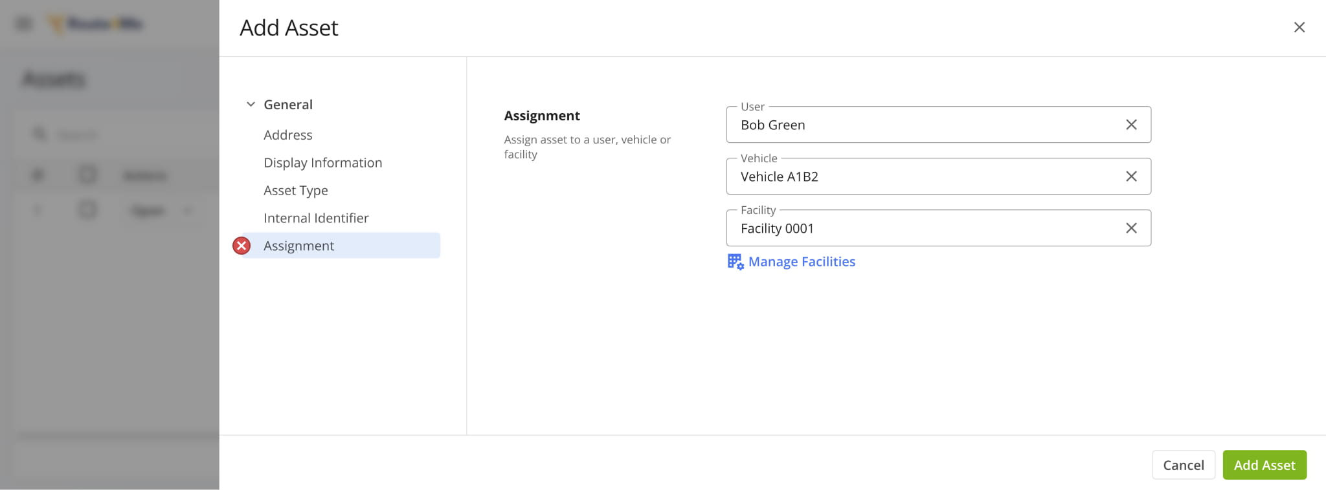Image resolution: width=1326 pixels, height=490 pixels.
Task: Clear the Vehicle A1B2 selection
Action: coord(1131,176)
